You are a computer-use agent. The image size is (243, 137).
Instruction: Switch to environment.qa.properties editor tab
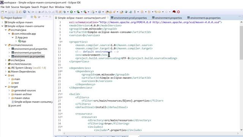coord(204,18)
